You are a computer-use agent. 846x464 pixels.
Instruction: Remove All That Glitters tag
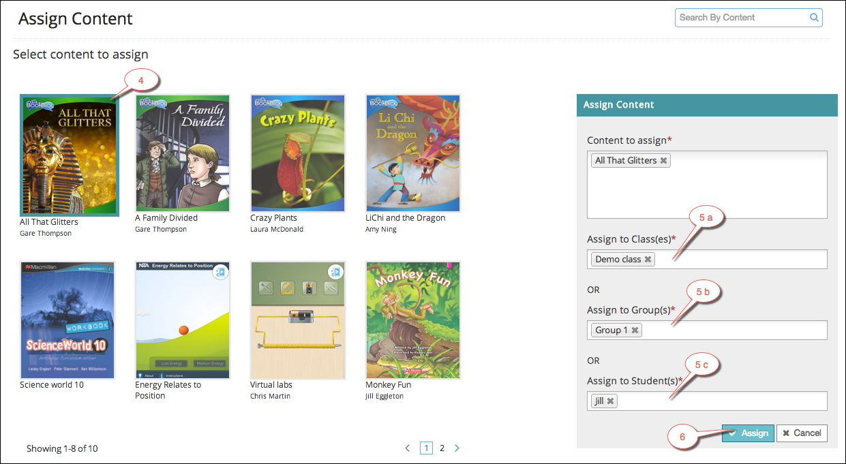point(664,161)
